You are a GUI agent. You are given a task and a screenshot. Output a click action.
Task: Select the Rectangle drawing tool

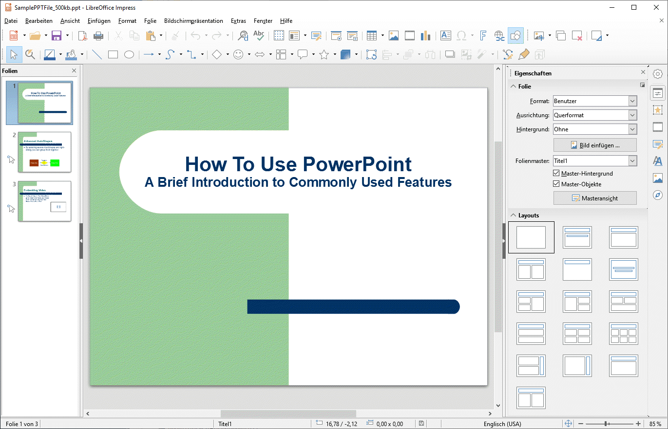(113, 54)
